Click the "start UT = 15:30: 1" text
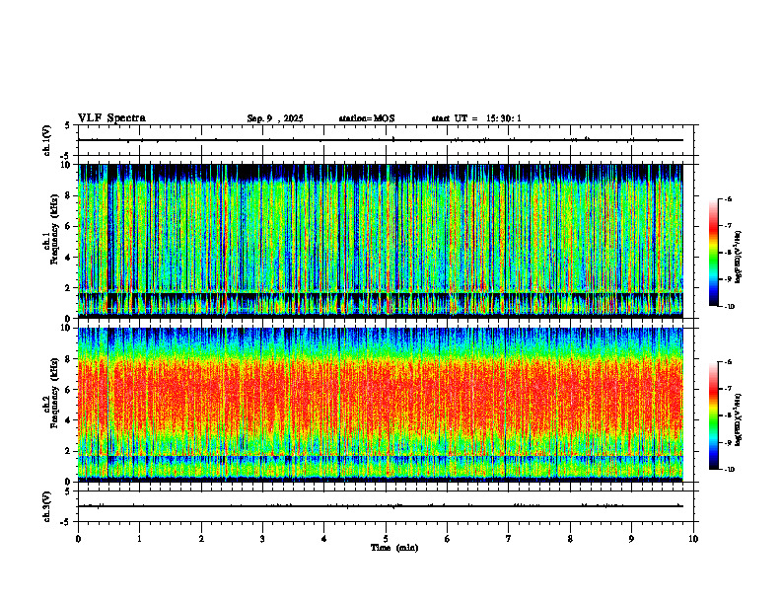 click(x=476, y=118)
